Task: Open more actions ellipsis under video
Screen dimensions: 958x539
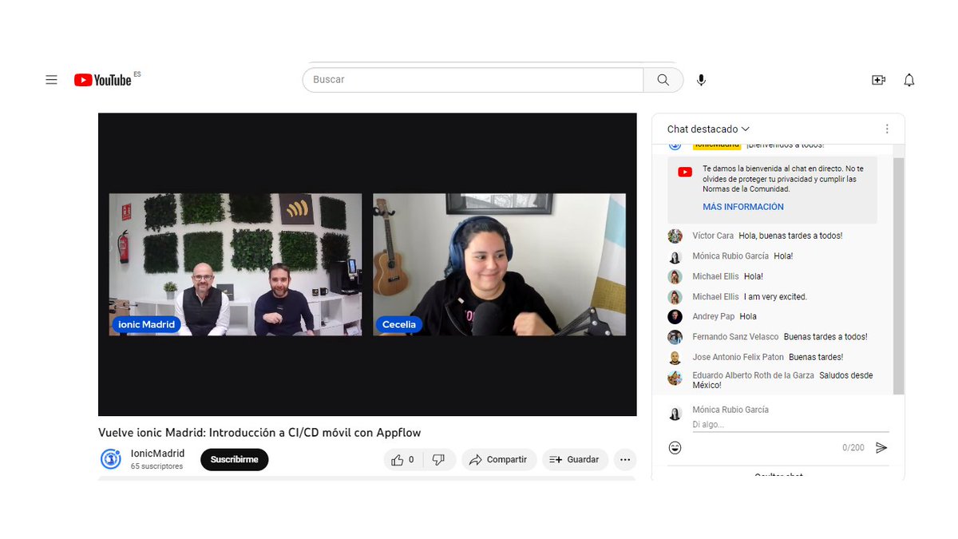Action: pyautogui.click(x=625, y=460)
